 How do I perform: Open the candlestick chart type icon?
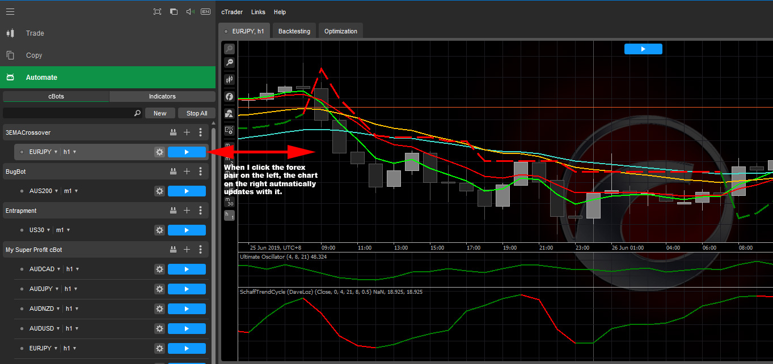click(x=229, y=80)
